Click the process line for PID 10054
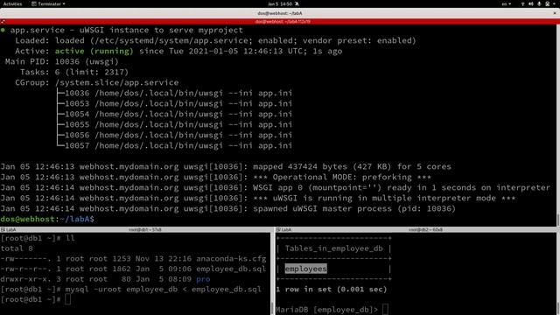 (x=175, y=114)
